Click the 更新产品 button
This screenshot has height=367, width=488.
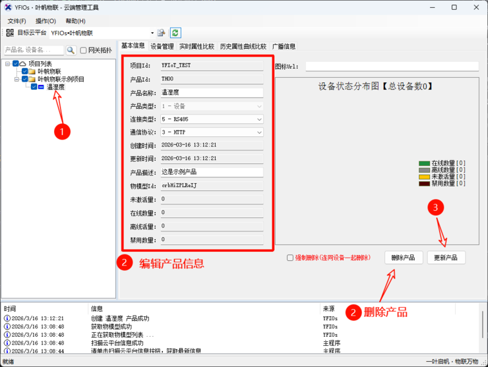(446, 258)
